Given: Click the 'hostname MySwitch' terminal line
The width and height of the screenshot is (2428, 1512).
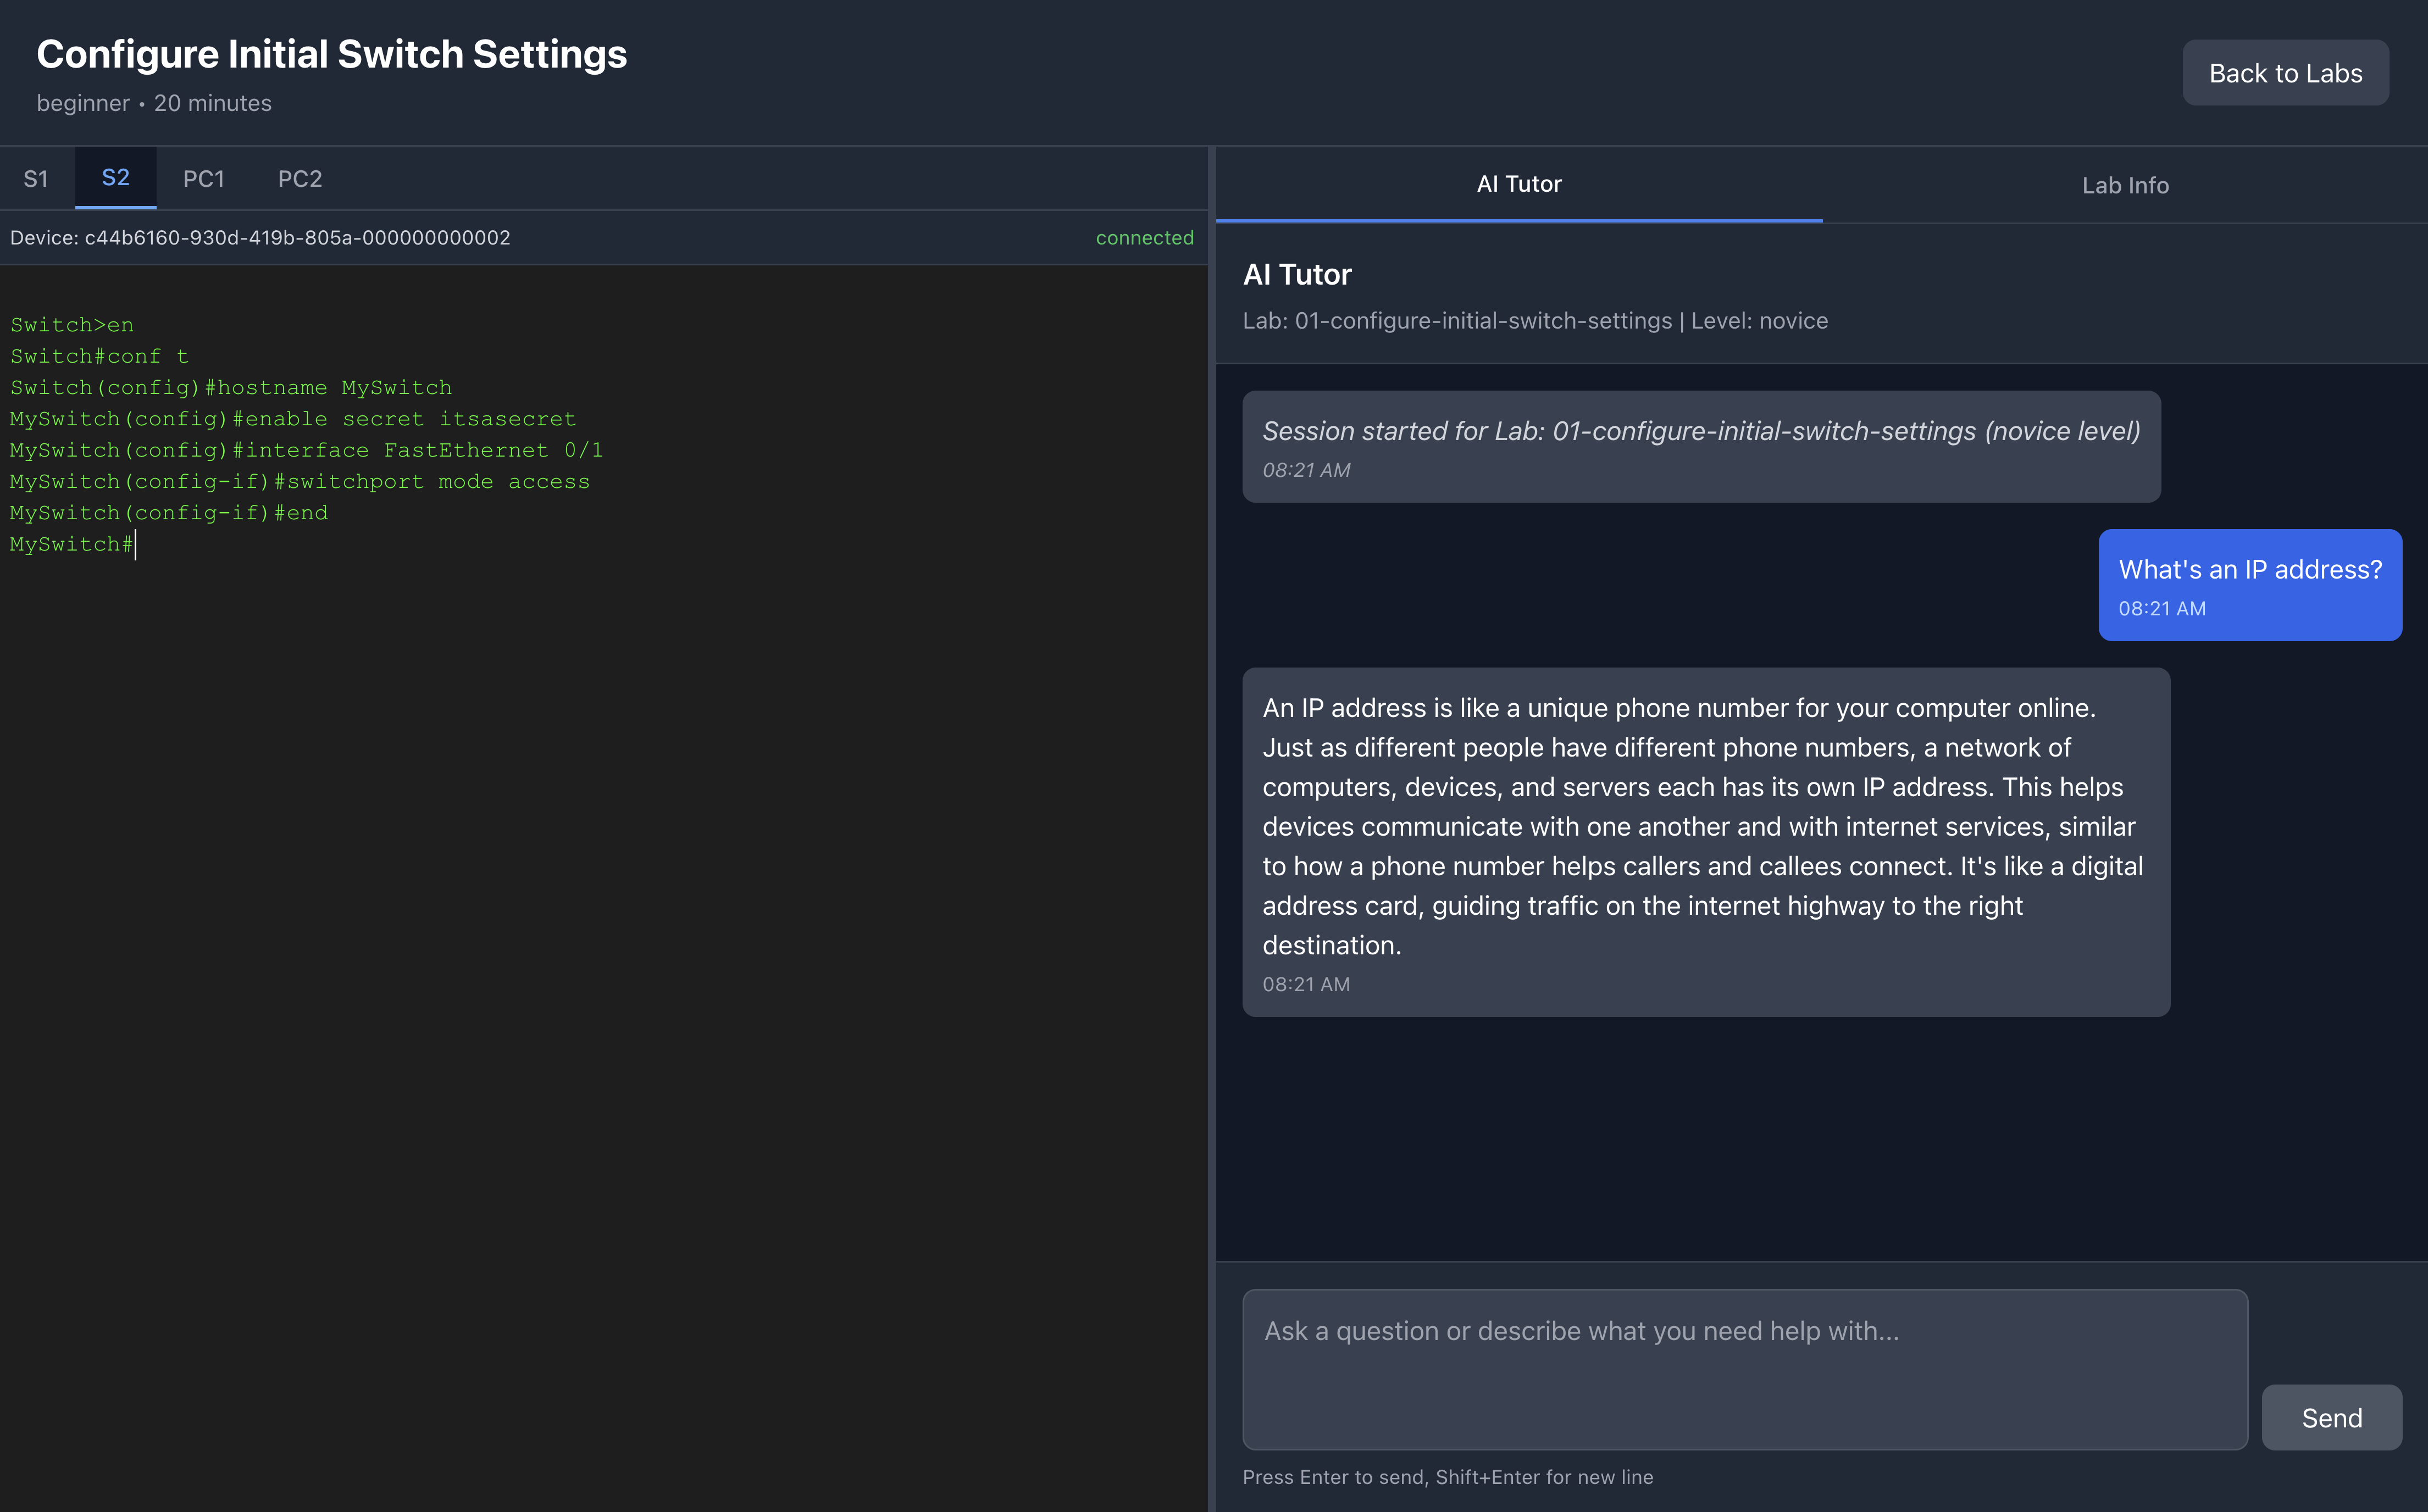Looking at the screenshot, I should point(231,388).
